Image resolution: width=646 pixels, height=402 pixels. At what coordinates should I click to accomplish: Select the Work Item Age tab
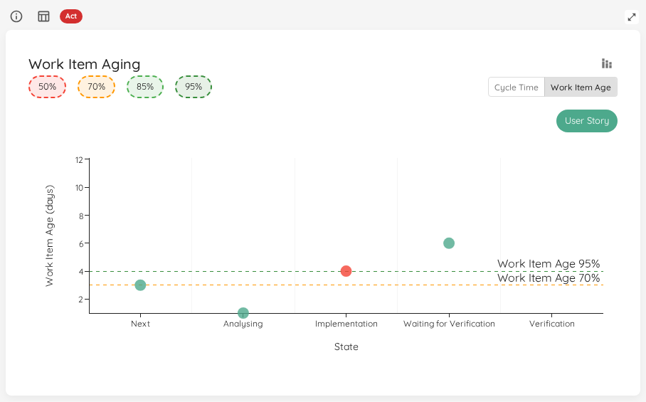pos(581,88)
